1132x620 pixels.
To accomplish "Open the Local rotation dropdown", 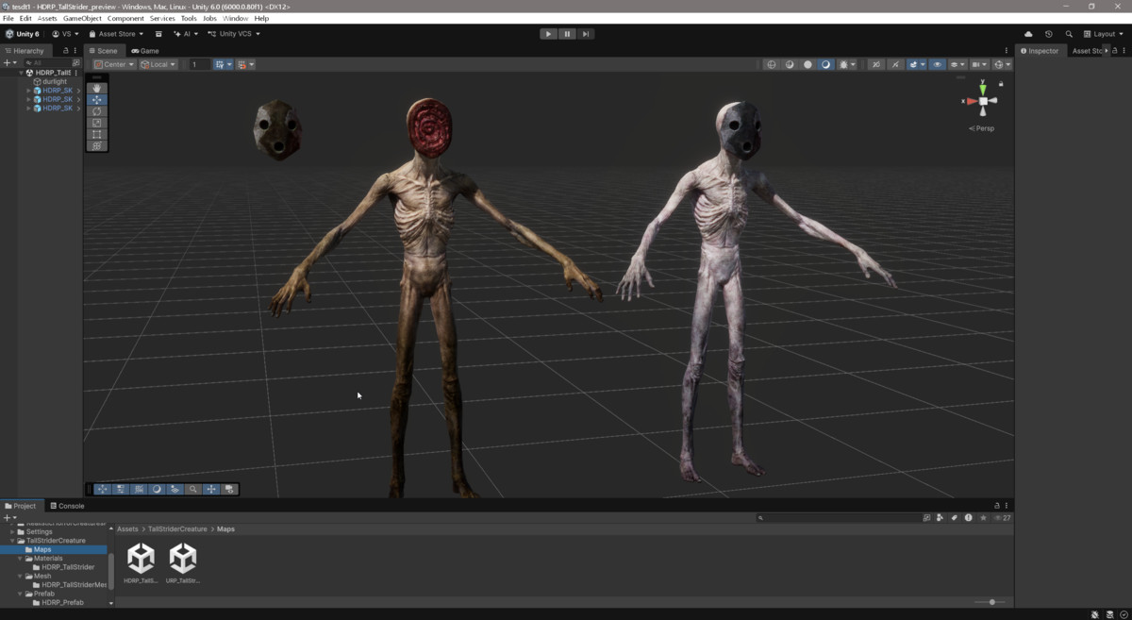I will tap(158, 64).
